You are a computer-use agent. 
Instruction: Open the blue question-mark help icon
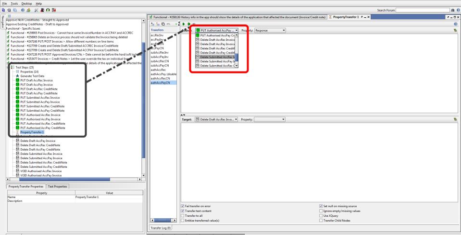(23, 10)
